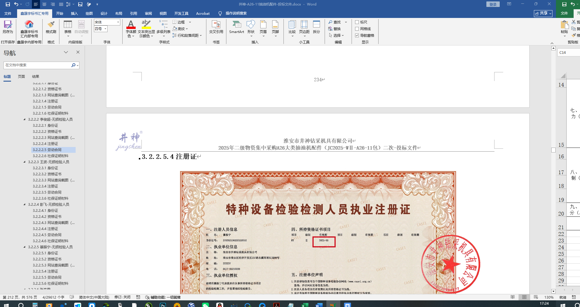Screen dimensions: 580x307
Task: Insert a SmartArt graphic
Action: [237, 27]
